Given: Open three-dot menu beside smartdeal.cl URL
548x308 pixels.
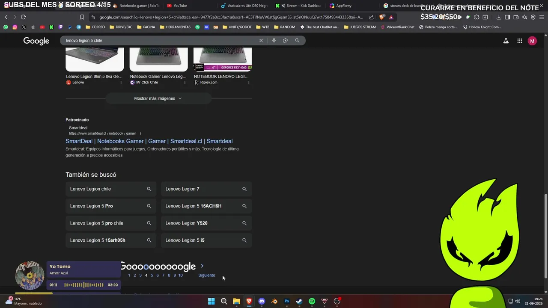Looking at the screenshot, I should (x=140, y=133).
